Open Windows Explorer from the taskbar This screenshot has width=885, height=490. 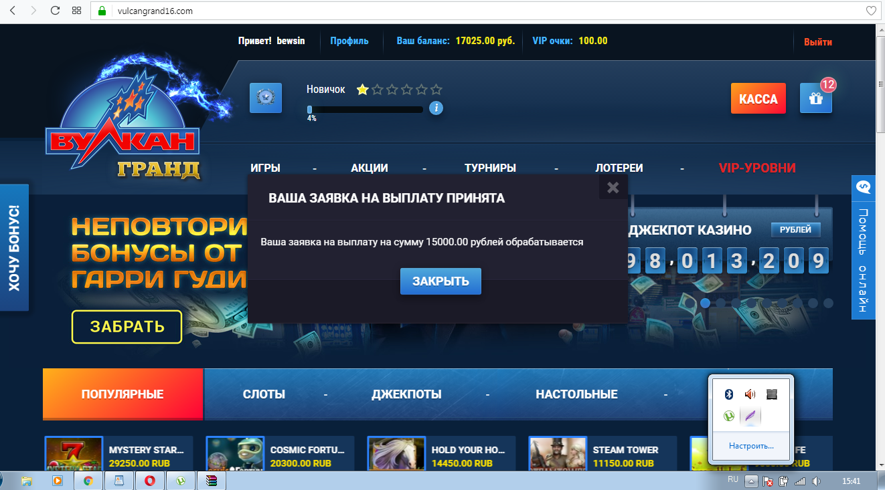click(27, 481)
